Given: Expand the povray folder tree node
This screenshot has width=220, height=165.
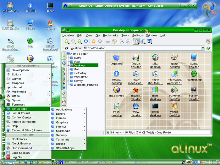Looking at the screenshot, I should point(68,81).
